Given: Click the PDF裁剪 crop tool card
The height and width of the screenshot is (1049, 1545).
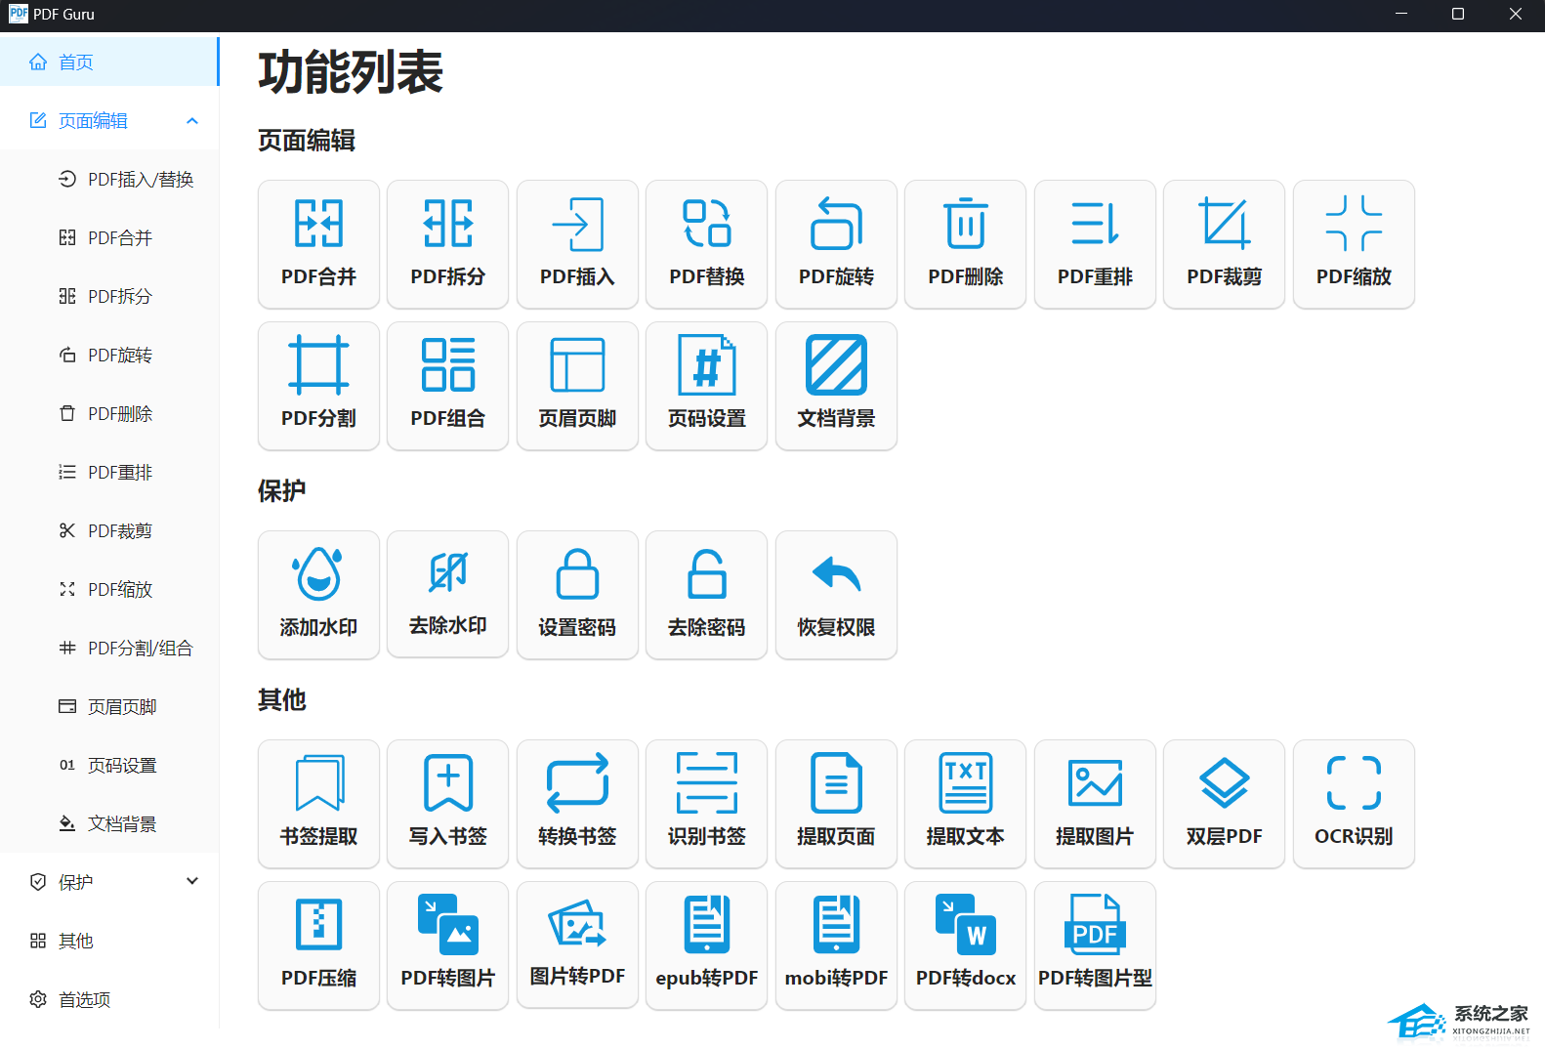Looking at the screenshot, I should pos(1224,244).
